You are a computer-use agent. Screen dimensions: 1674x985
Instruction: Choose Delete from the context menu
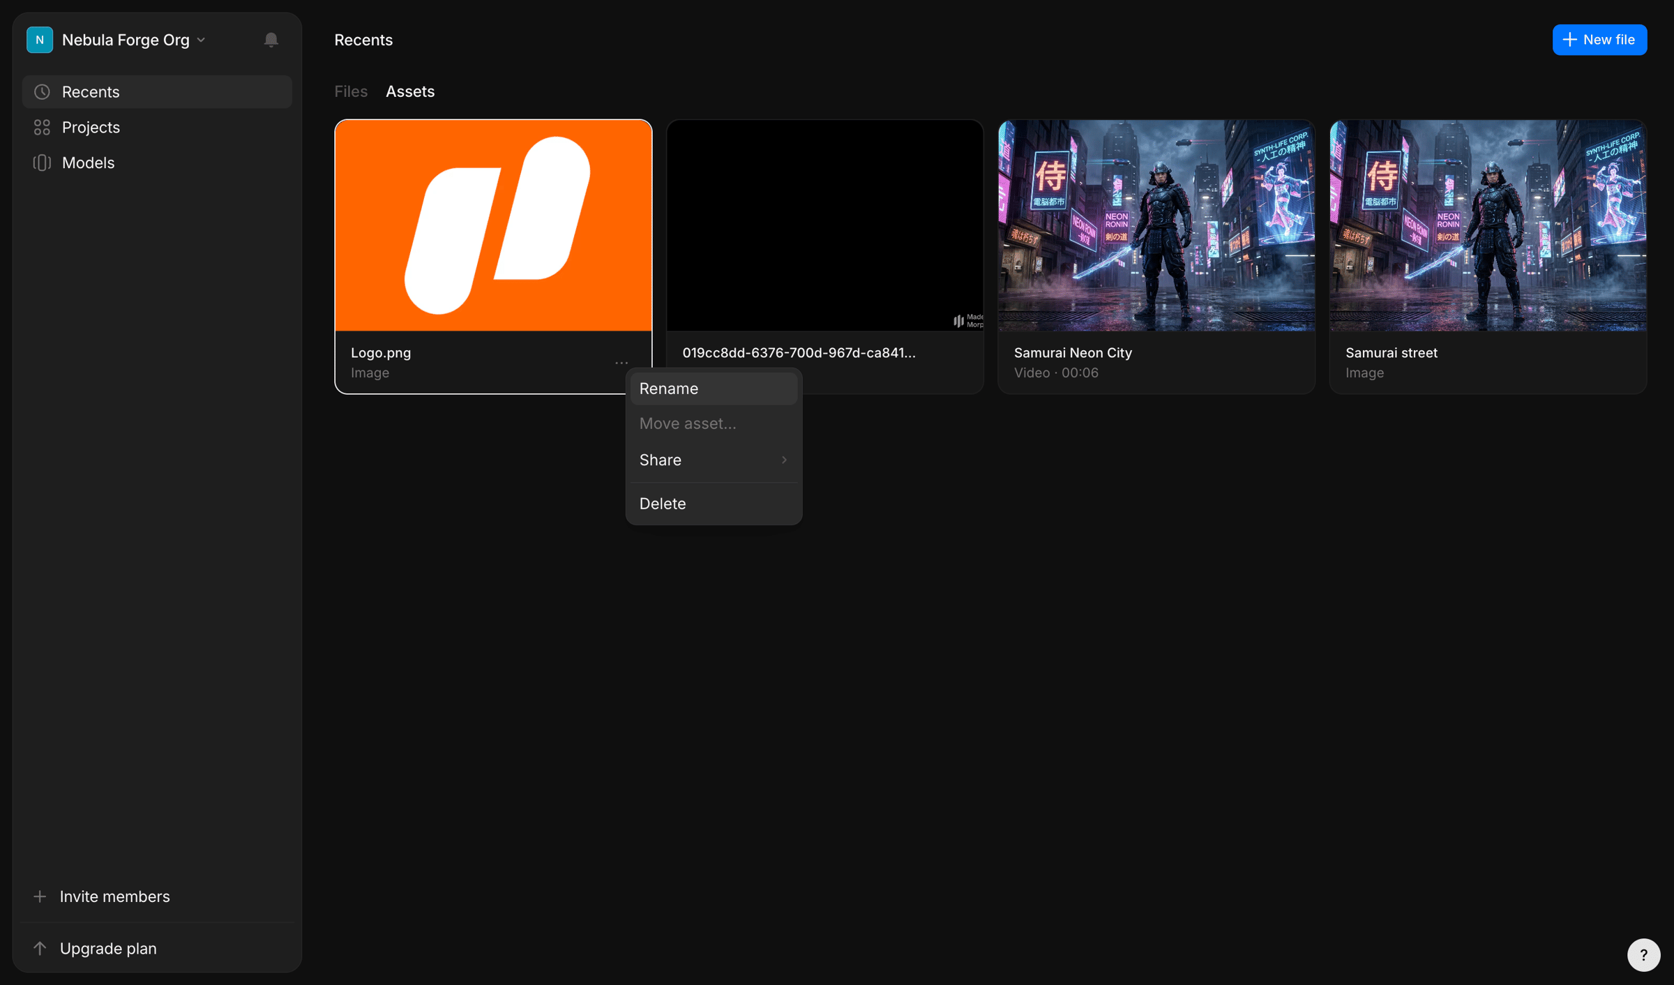pyautogui.click(x=714, y=504)
